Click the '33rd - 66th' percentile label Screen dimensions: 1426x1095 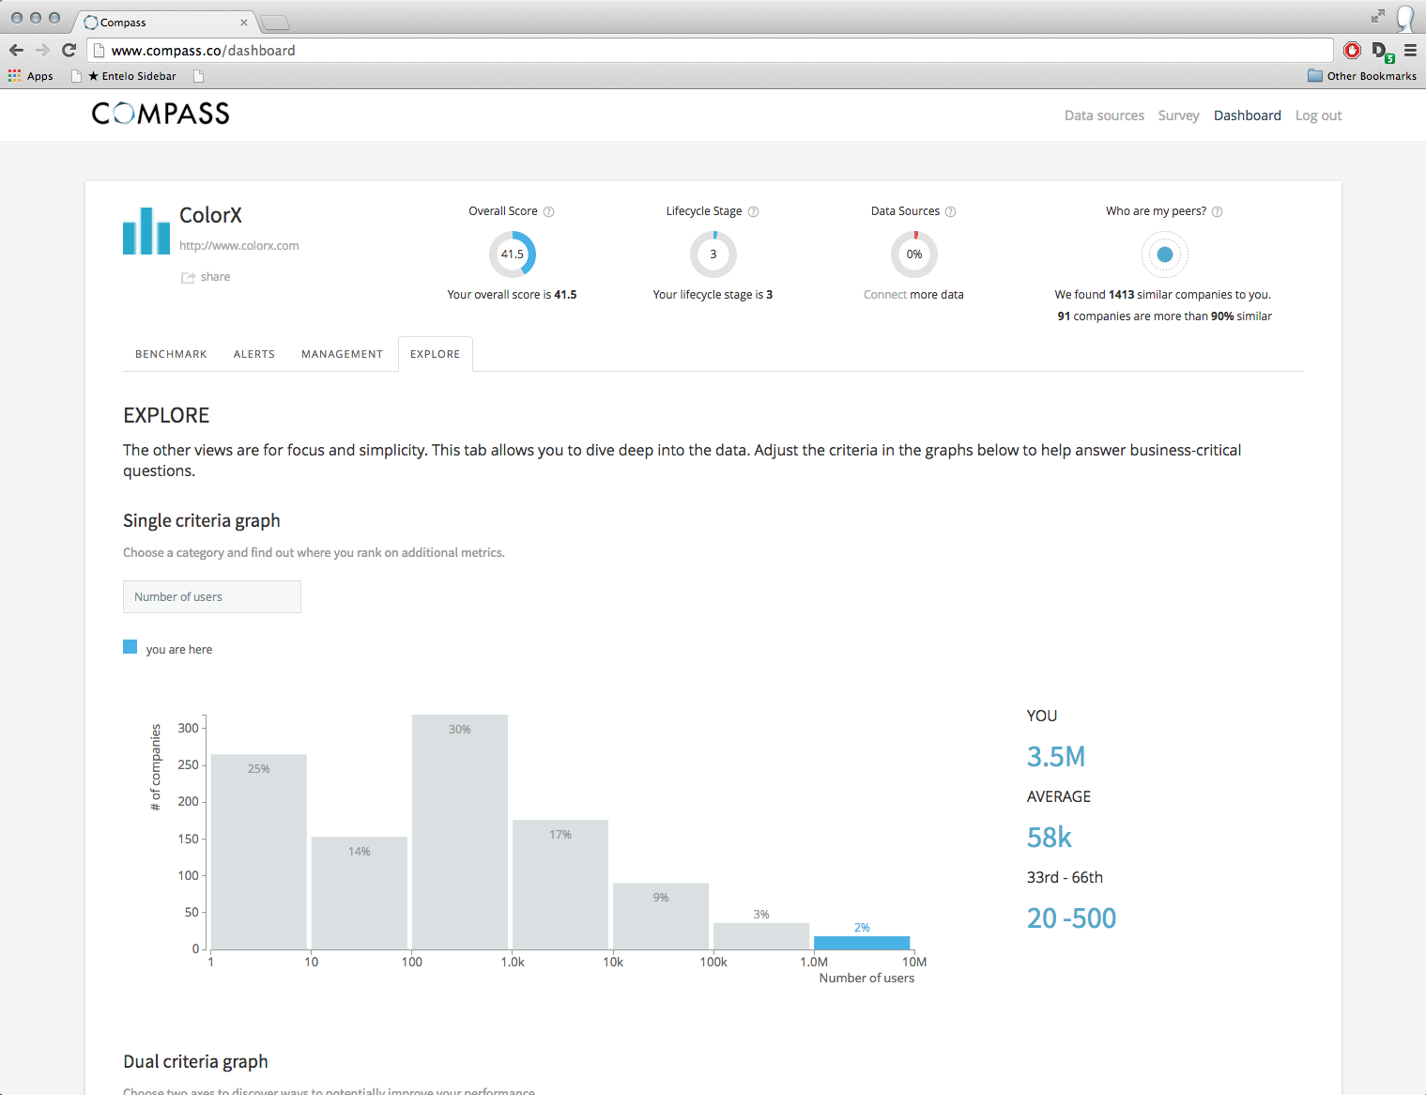click(x=1065, y=878)
